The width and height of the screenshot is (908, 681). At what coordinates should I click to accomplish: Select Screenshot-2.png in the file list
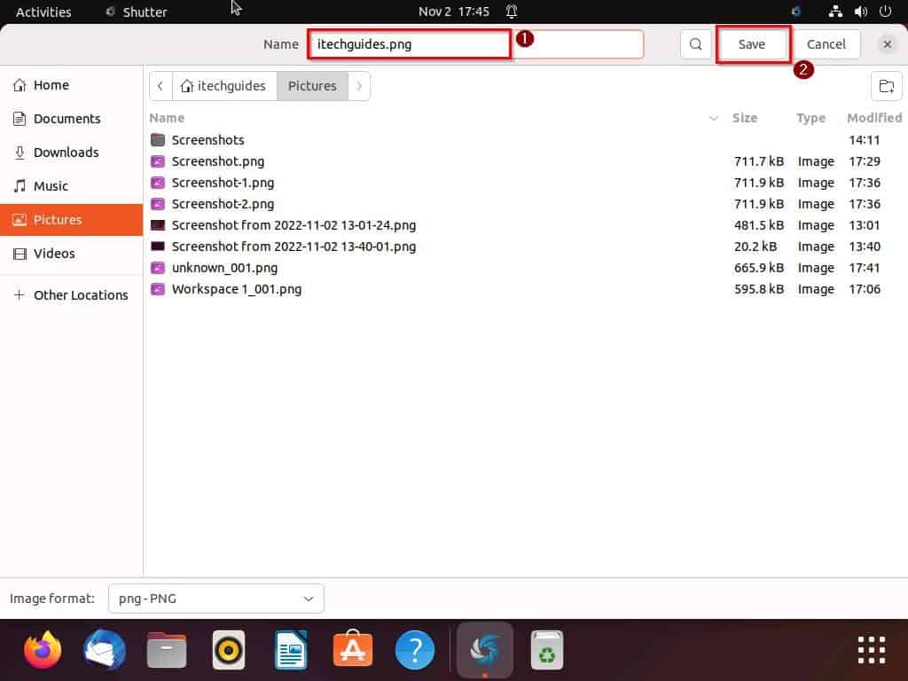[x=223, y=204]
